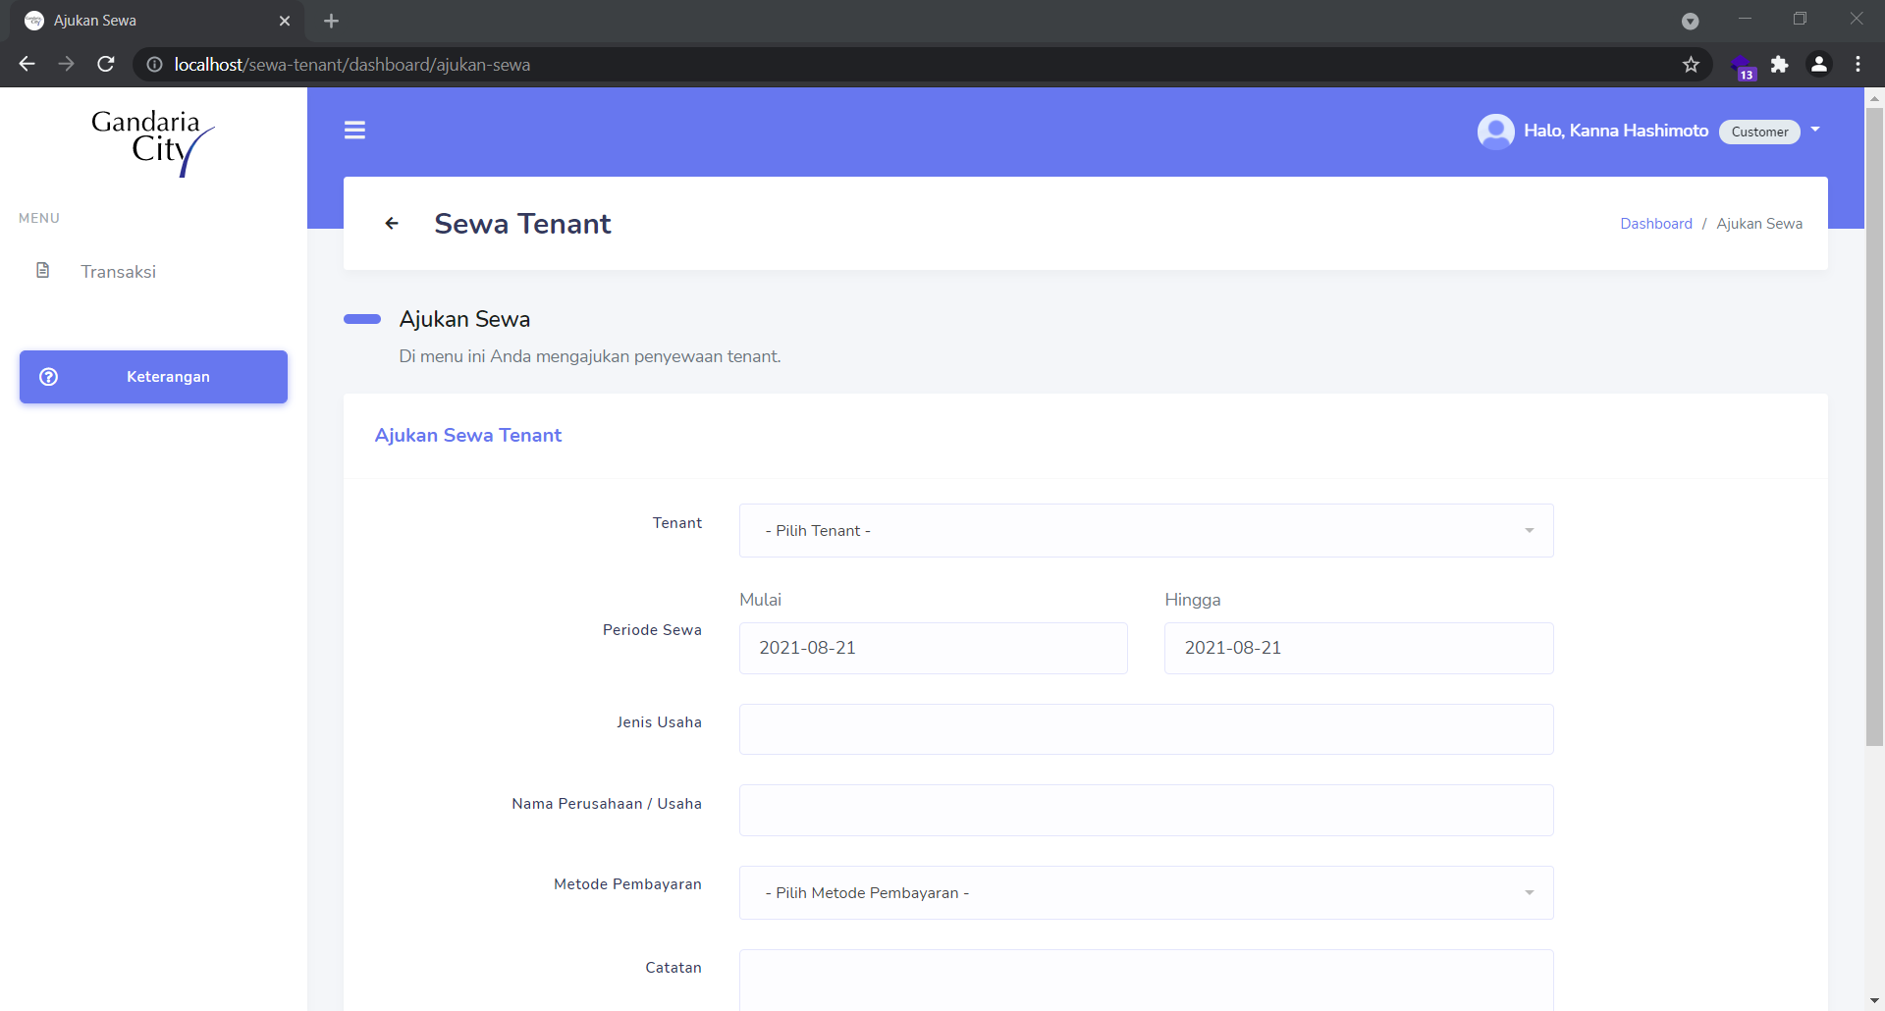Switch to the Ajukan Sewa browser tab
This screenshot has height=1011, width=1885.
tap(147, 20)
